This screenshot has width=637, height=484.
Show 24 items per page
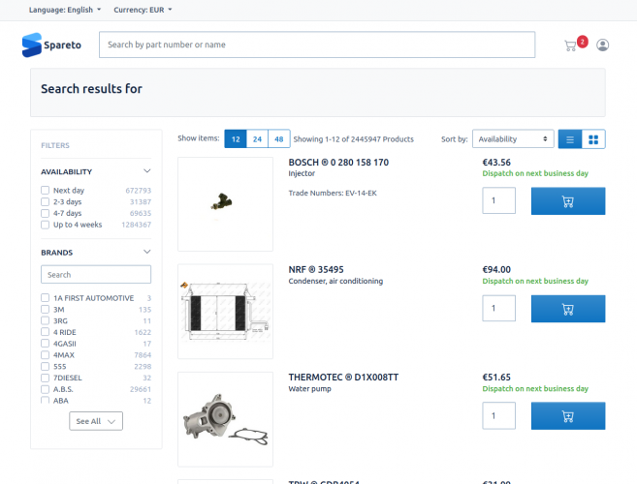[257, 139]
